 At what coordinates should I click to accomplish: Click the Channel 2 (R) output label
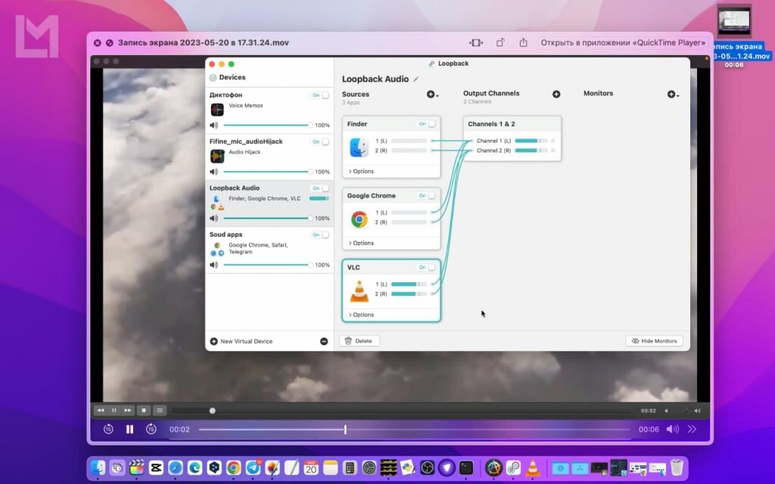(x=493, y=150)
